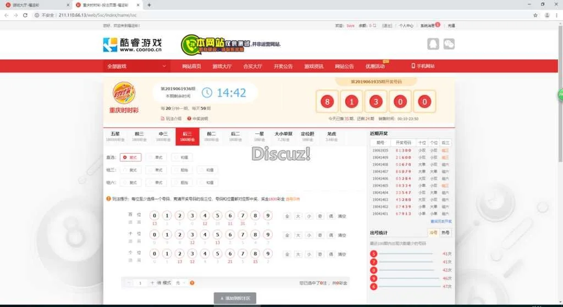Increase bet multiplier with plus button
563x307 pixels.
click(152, 283)
